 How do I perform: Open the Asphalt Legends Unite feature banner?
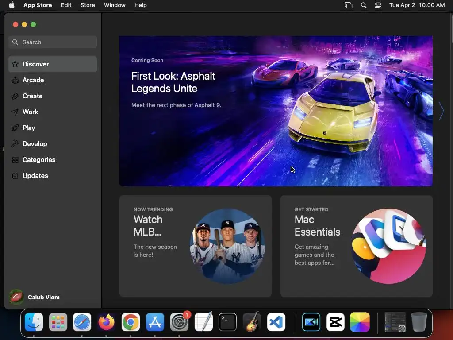tap(276, 111)
